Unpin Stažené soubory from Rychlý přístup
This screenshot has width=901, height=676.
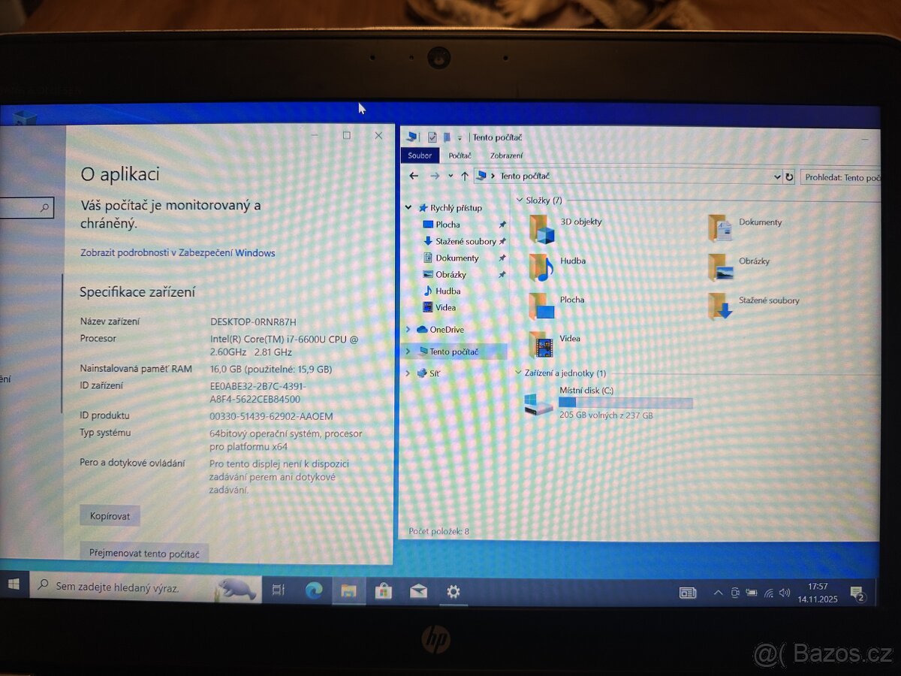(502, 241)
